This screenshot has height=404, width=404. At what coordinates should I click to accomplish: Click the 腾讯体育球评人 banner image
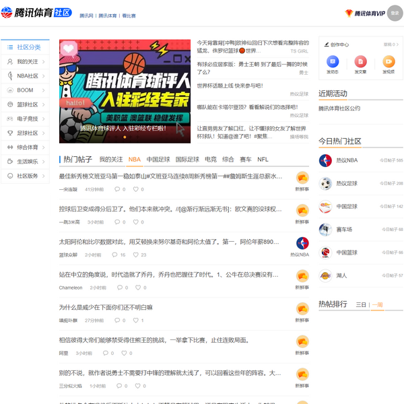125,91
